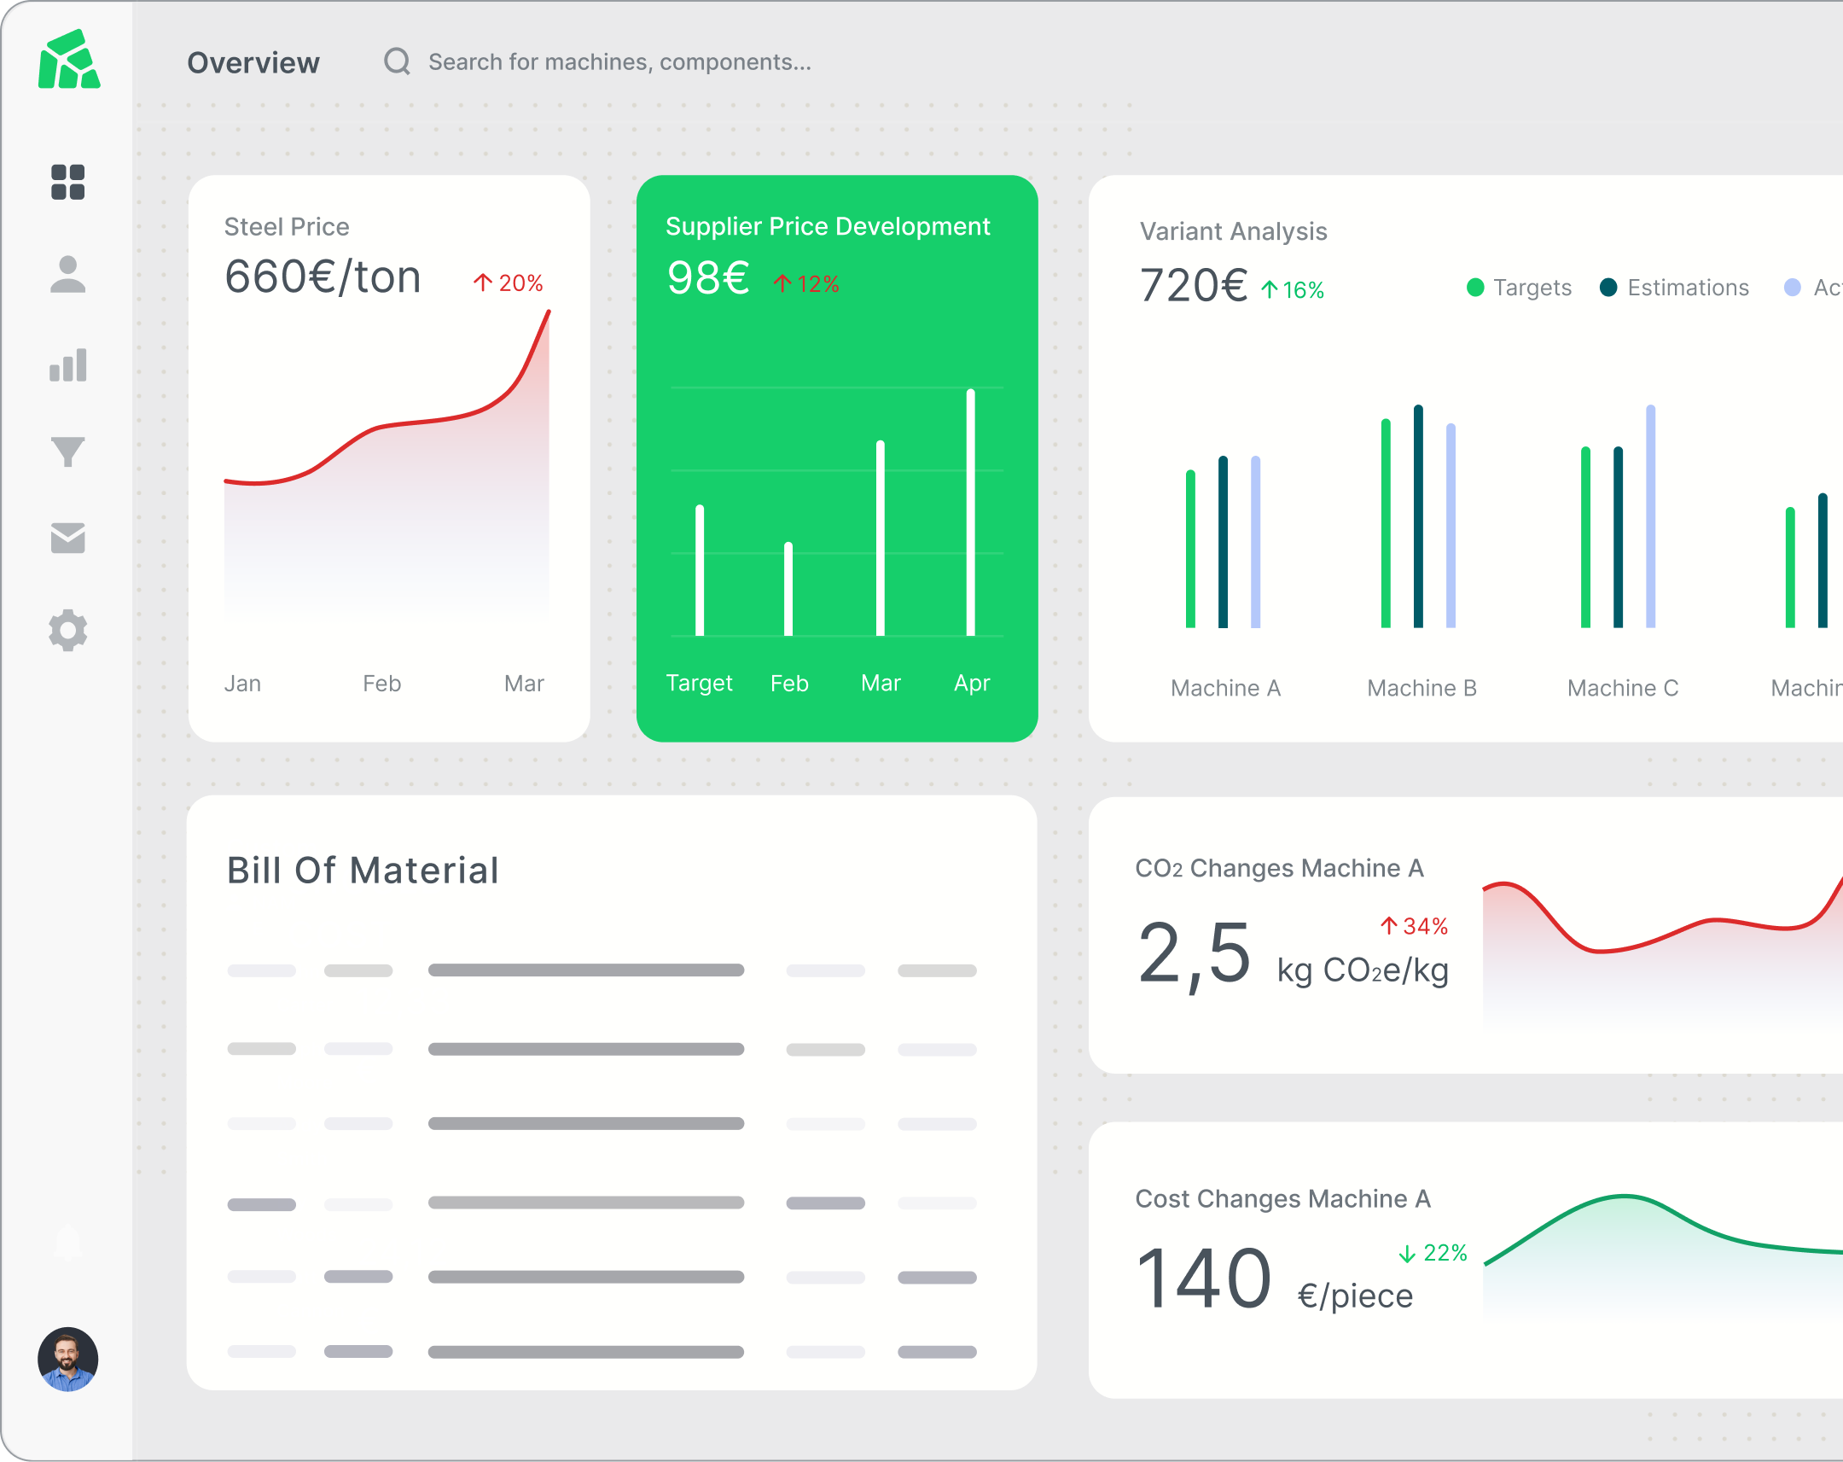This screenshot has width=1843, height=1462.
Task: Click the green app logo
Action: (69, 59)
